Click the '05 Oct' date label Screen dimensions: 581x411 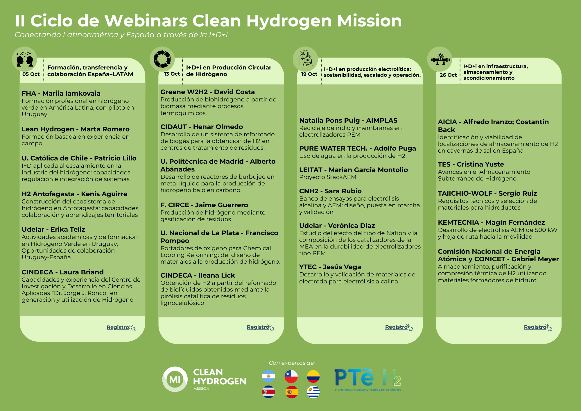(31, 74)
